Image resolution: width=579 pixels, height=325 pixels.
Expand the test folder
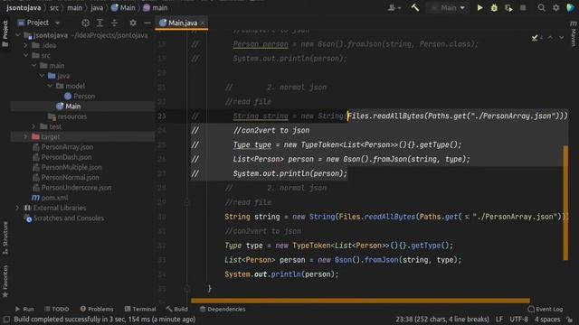click(x=34, y=126)
